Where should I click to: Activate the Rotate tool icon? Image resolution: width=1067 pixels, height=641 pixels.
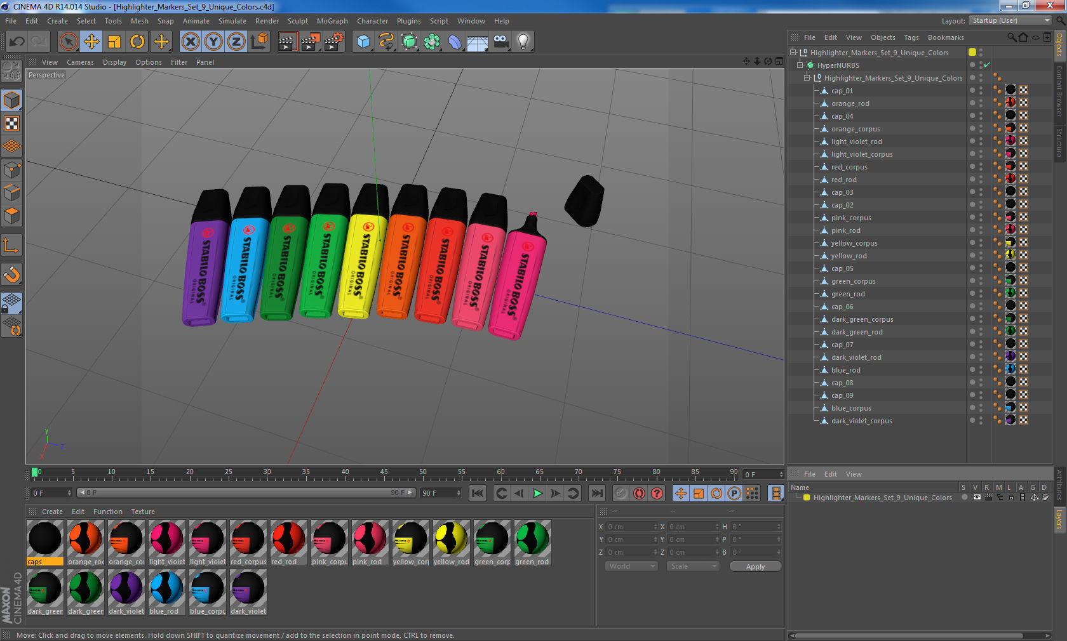[x=137, y=42]
